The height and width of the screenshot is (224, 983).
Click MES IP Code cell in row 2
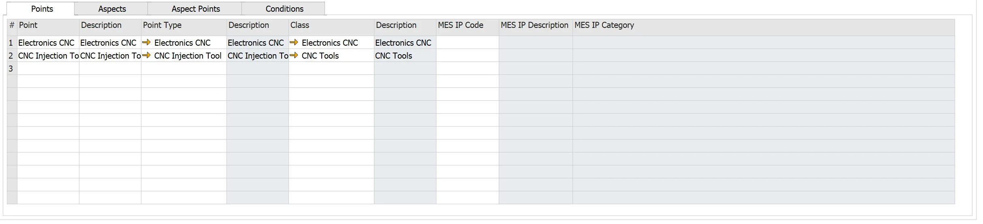(467, 56)
